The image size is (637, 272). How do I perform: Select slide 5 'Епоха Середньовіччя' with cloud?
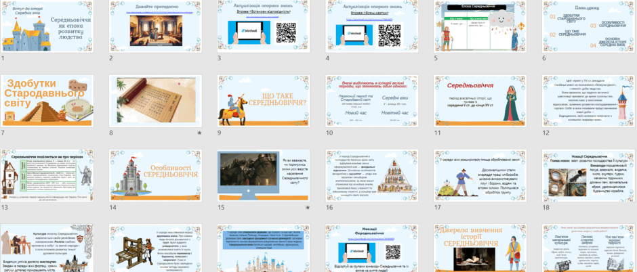(x=480, y=26)
